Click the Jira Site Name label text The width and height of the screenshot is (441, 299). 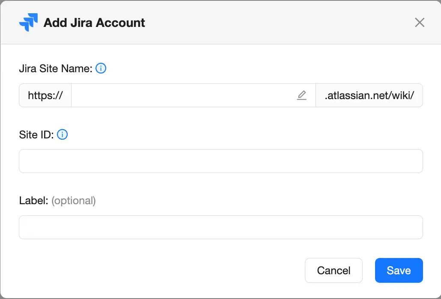pos(55,68)
